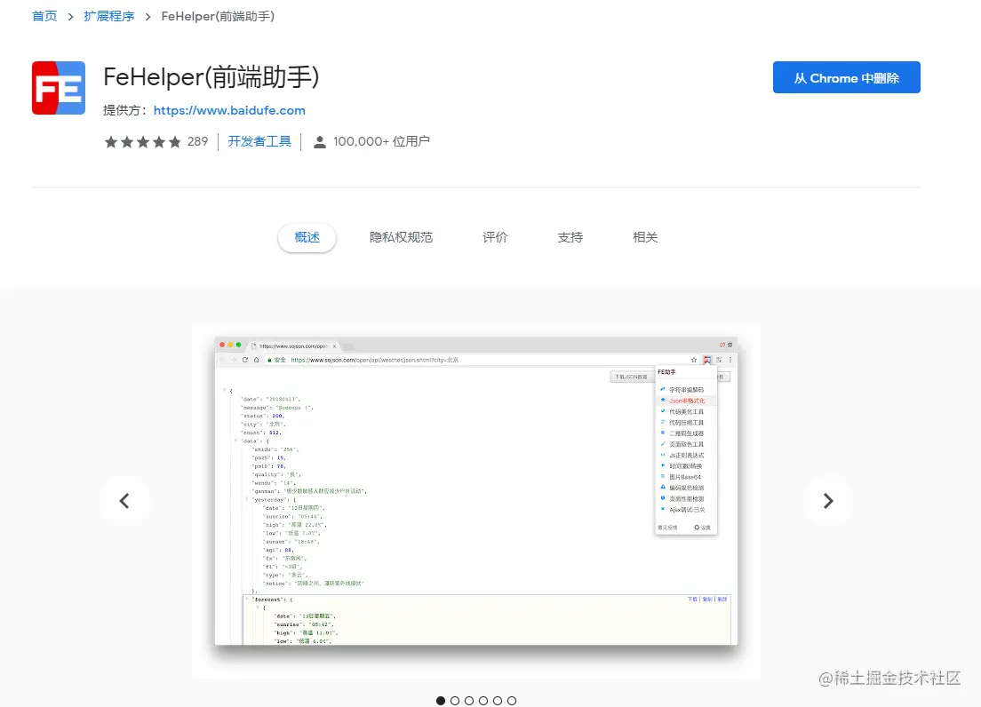Click the 100,000+ 位用户 text
Image resolution: width=981 pixels, height=707 pixels.
[381, 141]
